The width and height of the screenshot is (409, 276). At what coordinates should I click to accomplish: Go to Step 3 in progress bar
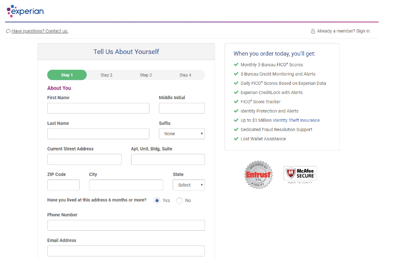tap(146, 75)
